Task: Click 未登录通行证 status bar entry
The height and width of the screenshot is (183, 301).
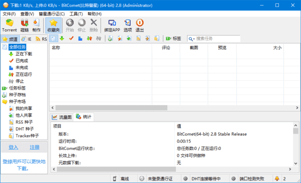Action: click(x=160, y=179)
